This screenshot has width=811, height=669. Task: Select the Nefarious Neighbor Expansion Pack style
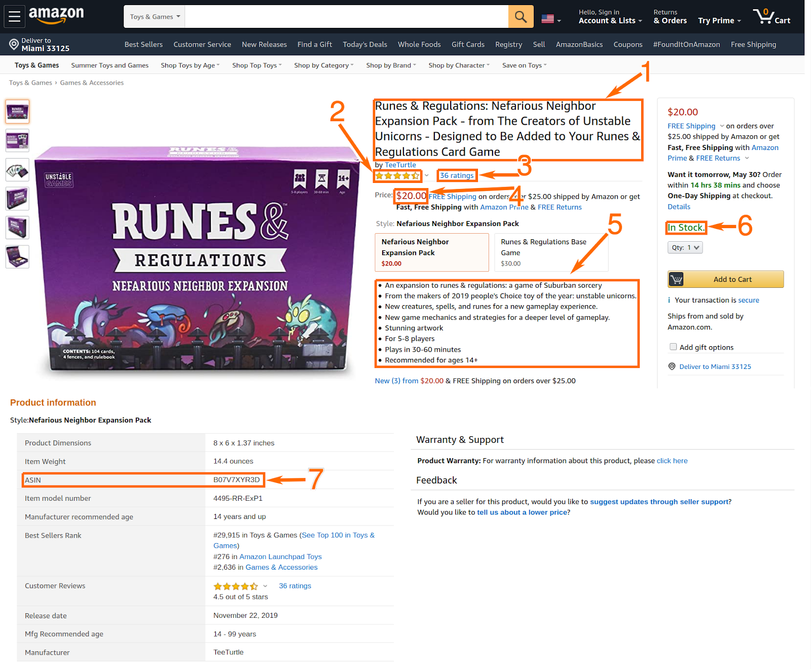(431, 252)
